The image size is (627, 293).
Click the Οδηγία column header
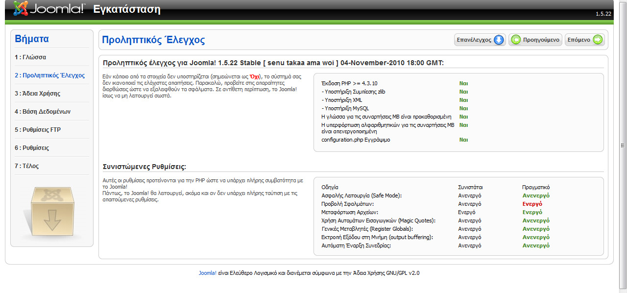330,187
